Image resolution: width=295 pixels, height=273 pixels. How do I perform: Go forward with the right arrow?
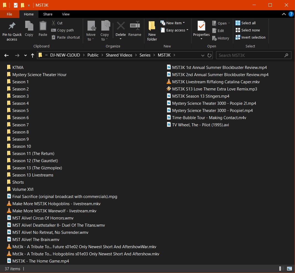point(17,55)
